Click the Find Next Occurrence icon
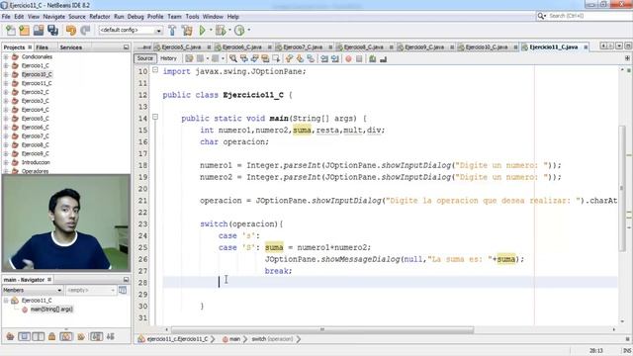This screenshot has height=356, width=633. [x=254, y=59]
